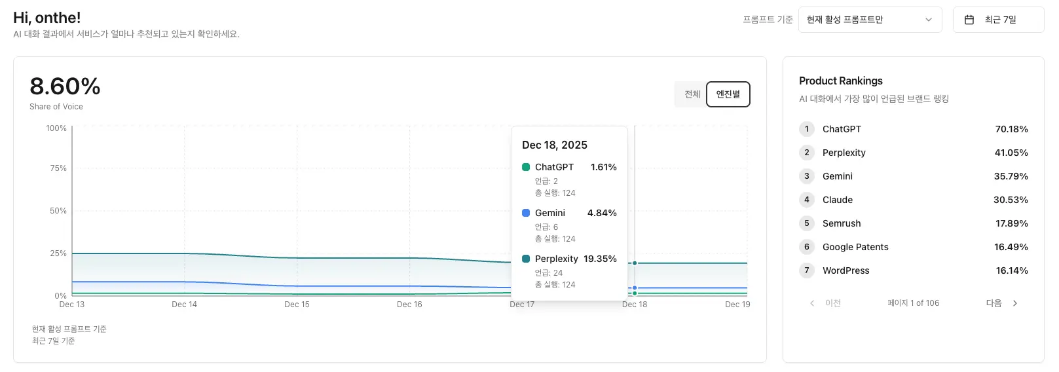This screenshot has height=372, width=1059.
Task: Open the 최근 7일 date range picker
Action: [999, 20]
